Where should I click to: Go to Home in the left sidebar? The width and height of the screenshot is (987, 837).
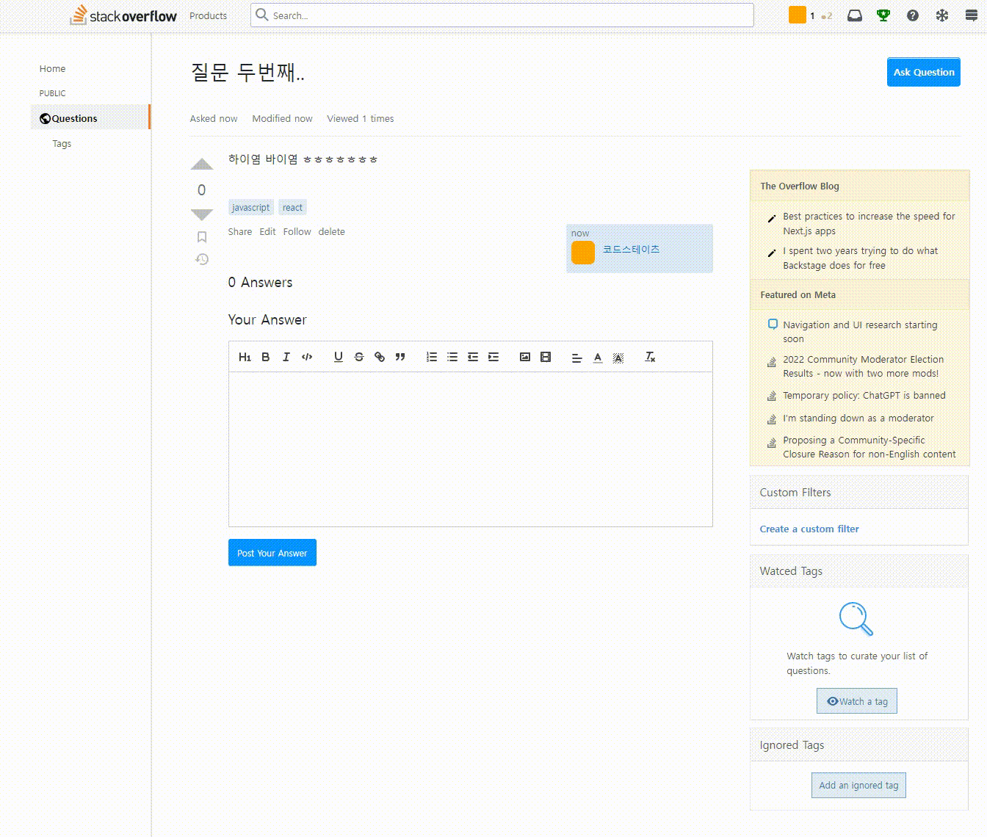click(x=53, y=68)
